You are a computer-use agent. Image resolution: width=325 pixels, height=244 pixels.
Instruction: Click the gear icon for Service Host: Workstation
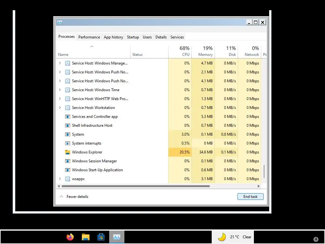tap(67, 108)
